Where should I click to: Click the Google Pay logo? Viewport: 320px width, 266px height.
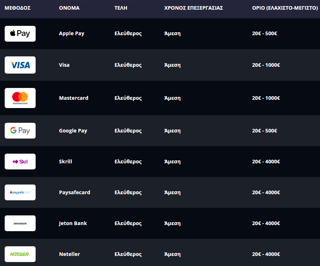pos(20,131)
